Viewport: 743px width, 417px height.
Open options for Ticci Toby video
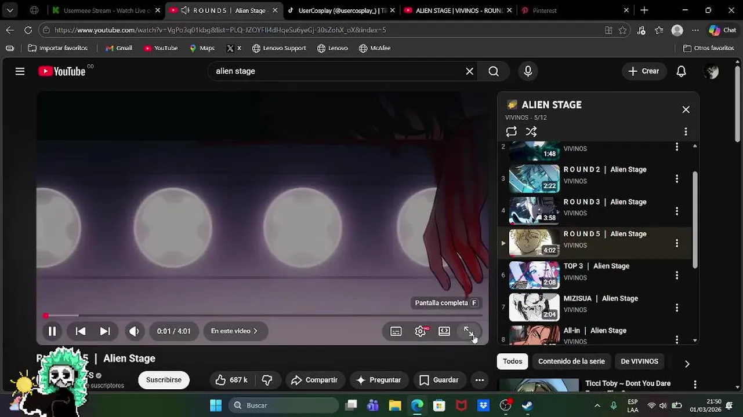click(695, 385)
